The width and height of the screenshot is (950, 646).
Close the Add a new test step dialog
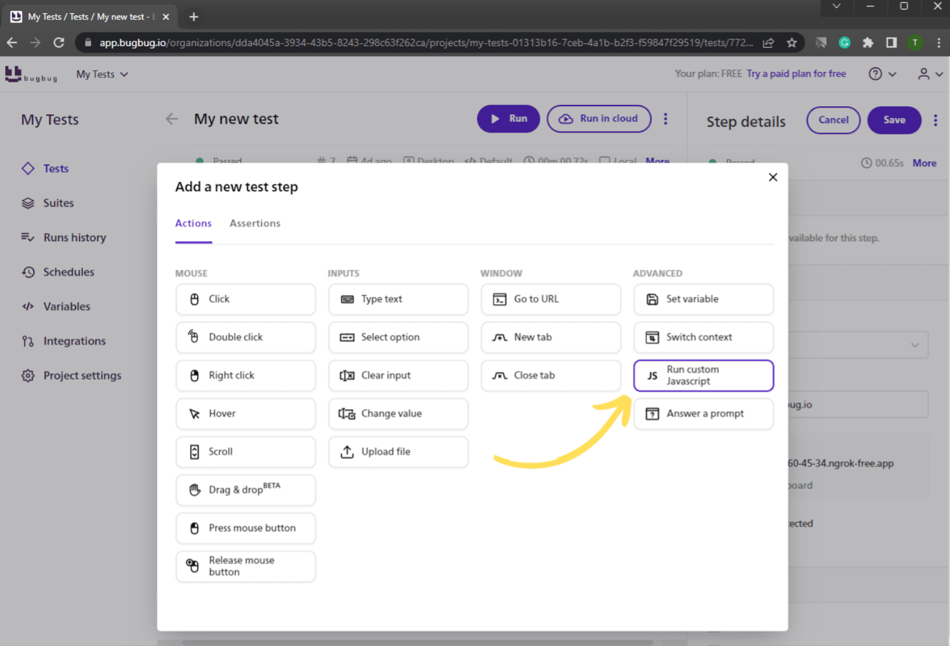[772, 177]
